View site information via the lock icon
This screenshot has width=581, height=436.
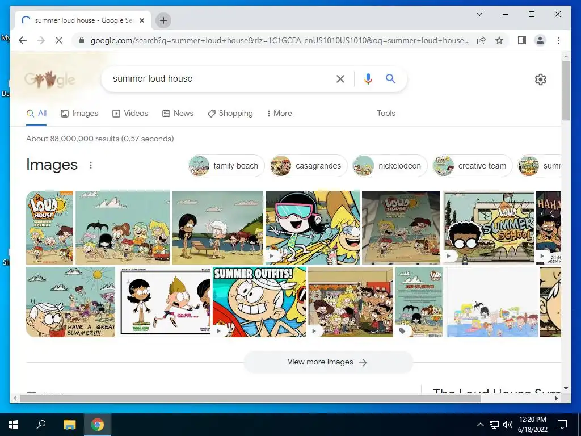(82, 40)
